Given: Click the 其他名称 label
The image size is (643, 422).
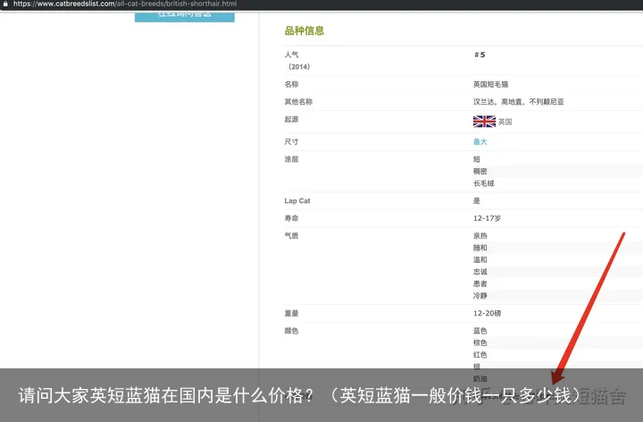Looking at the screenshot, I should [x=298, y=102].
